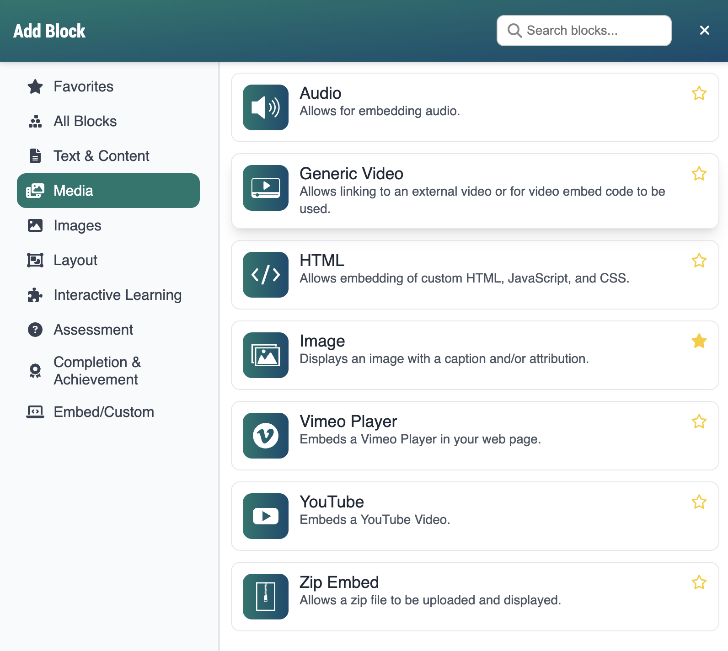
Task: Switch to the Layout category
Action: point(108,260)
